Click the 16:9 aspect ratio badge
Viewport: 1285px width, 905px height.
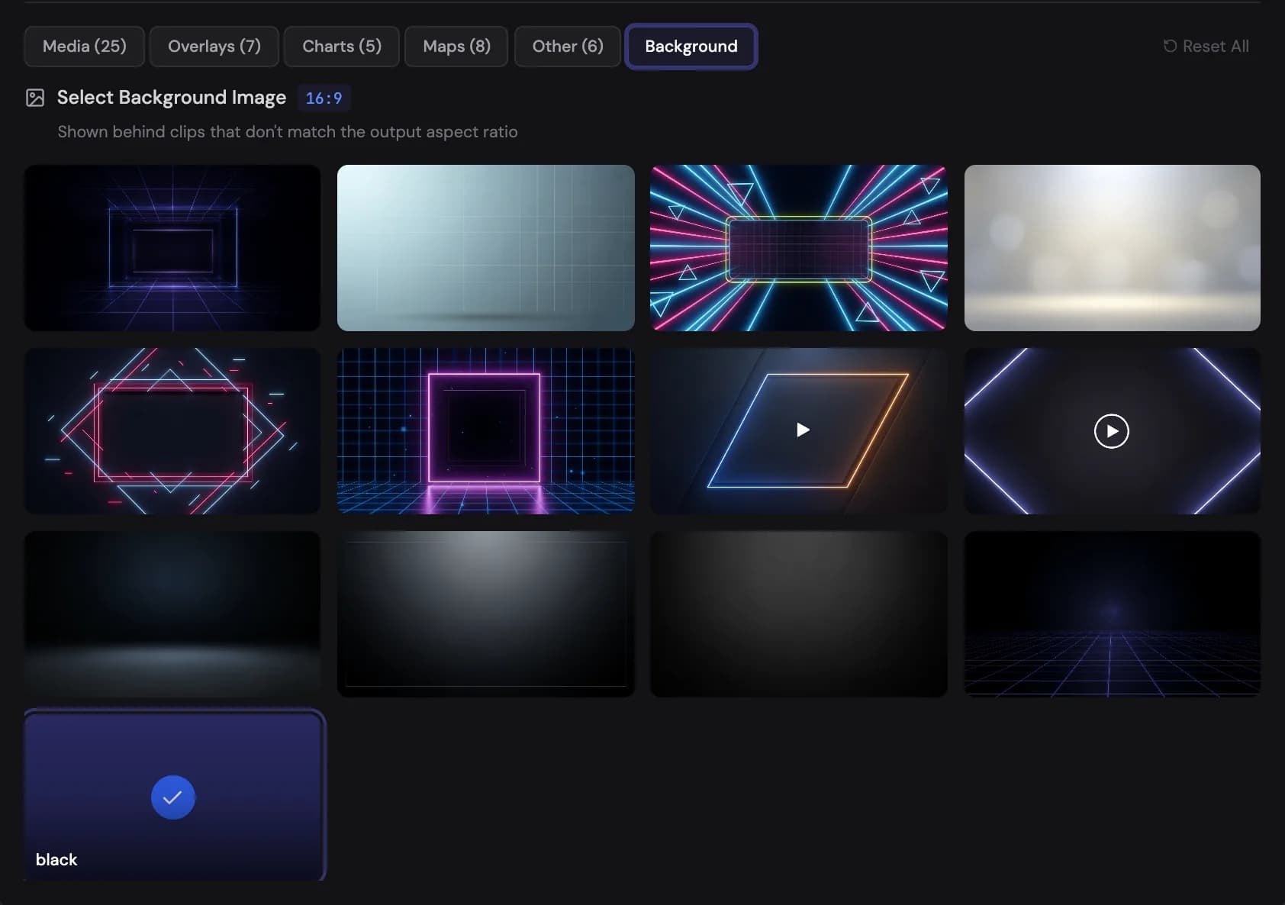point(324,98)
